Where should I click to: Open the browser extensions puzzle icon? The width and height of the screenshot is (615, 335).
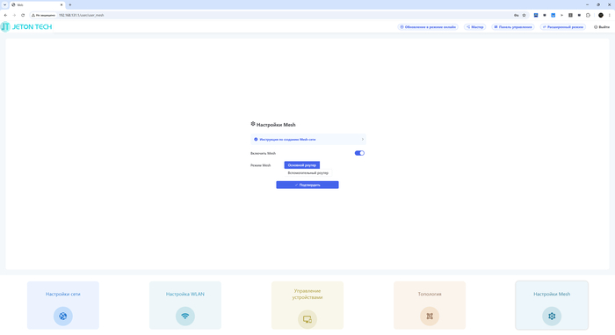click(588, 15)
